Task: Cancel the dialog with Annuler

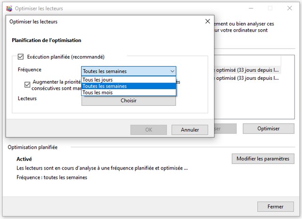Action: (190, 130)
